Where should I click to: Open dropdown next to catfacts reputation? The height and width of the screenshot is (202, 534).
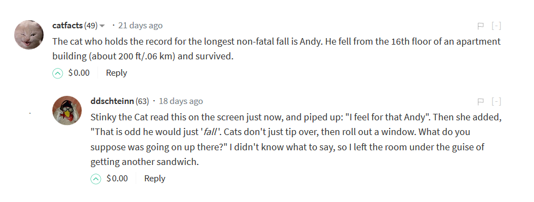point(102,26)
